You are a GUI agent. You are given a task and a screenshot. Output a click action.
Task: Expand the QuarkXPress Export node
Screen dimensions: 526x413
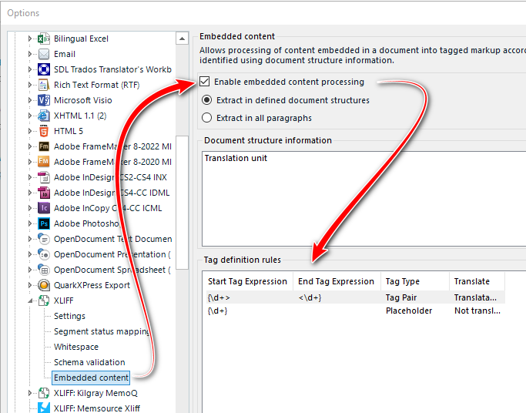pos(30,285)
